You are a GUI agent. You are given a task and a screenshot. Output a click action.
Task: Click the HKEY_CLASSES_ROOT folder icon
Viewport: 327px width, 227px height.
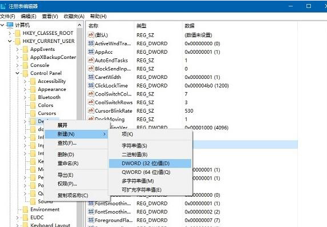pos(18,33)
